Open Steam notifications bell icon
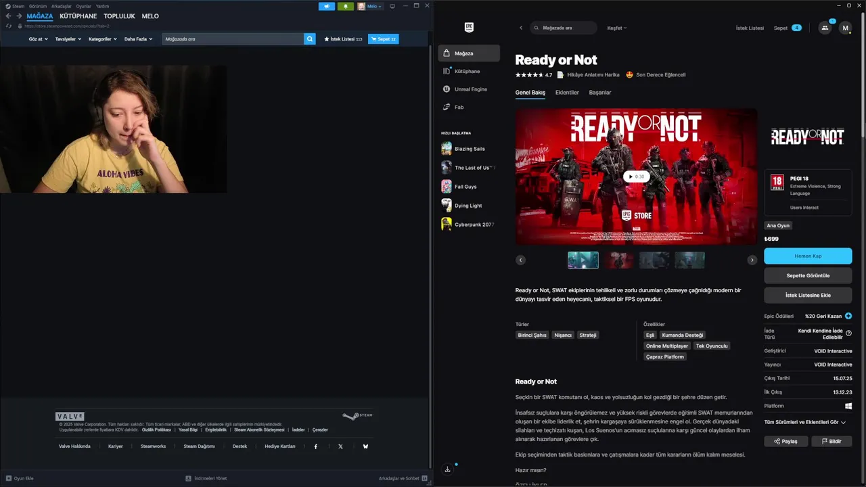The width and height of the screenshot is (866, 487). tap(346, 6)
